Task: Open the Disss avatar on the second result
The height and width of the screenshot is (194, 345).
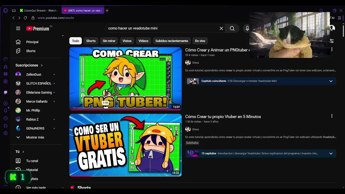Action: click(x=188, y=129)
